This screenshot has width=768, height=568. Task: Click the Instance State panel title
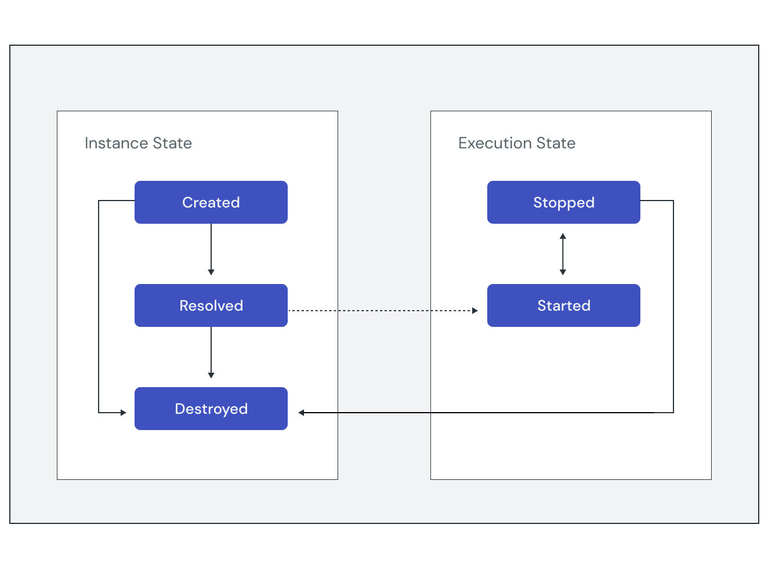click(x=138, y=143)
